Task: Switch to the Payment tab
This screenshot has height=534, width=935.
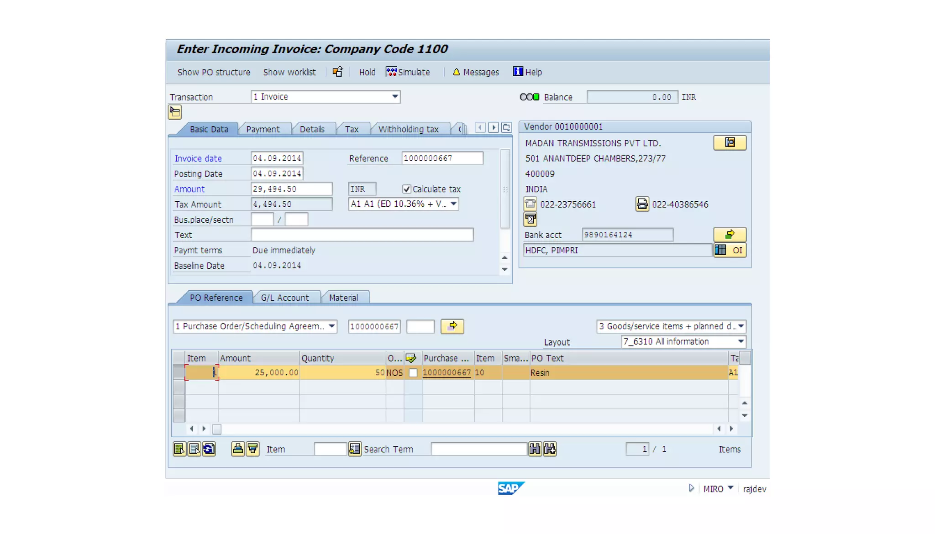Action: click(263, 129)
